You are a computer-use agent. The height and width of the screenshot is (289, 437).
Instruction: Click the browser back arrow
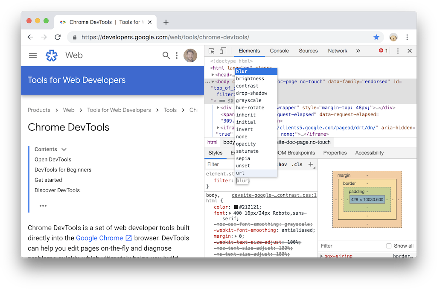[30, 37]
